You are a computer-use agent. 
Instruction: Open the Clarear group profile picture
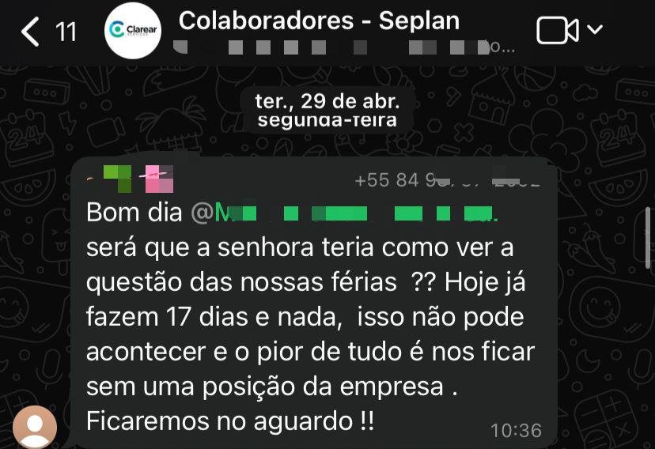133,31
